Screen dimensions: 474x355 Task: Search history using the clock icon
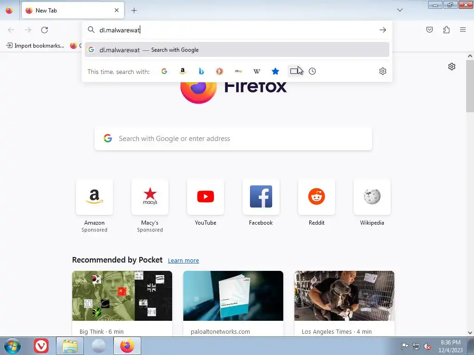coord(312,71)
